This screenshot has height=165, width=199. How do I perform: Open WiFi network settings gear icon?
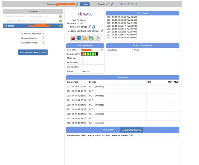click(102, 50)
